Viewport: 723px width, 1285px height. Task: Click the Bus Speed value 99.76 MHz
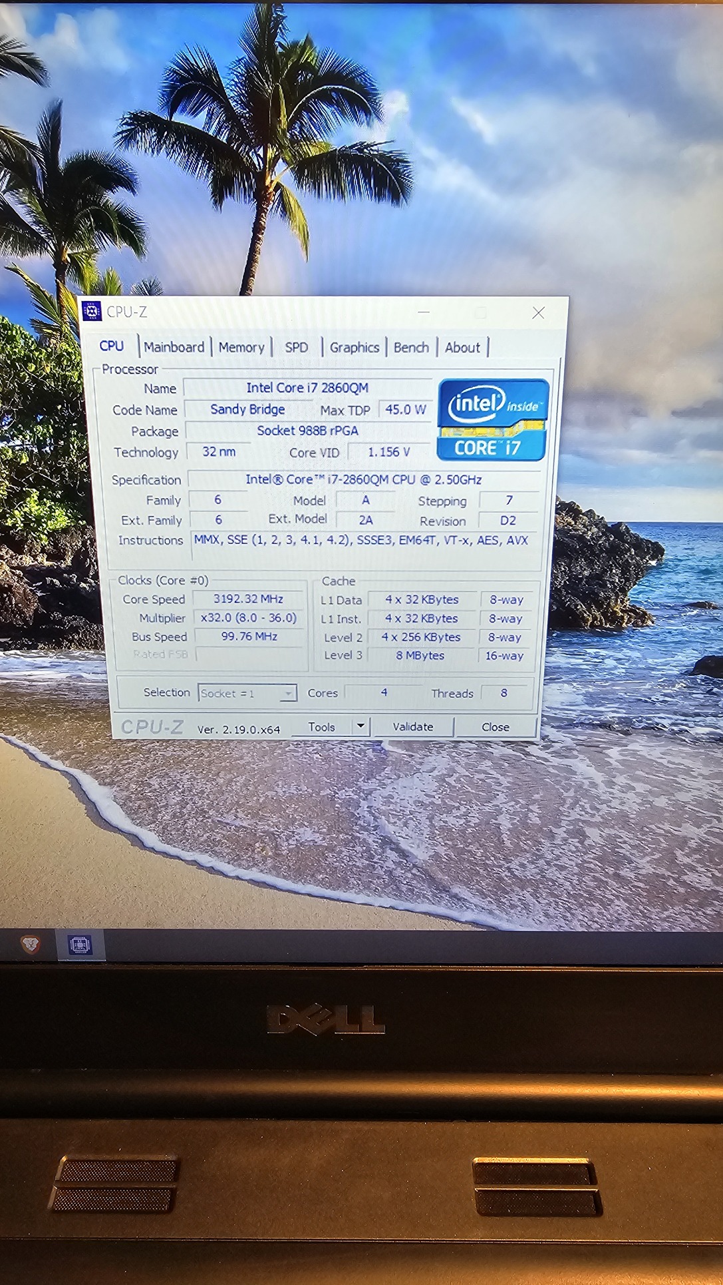(x=249, y=636)
